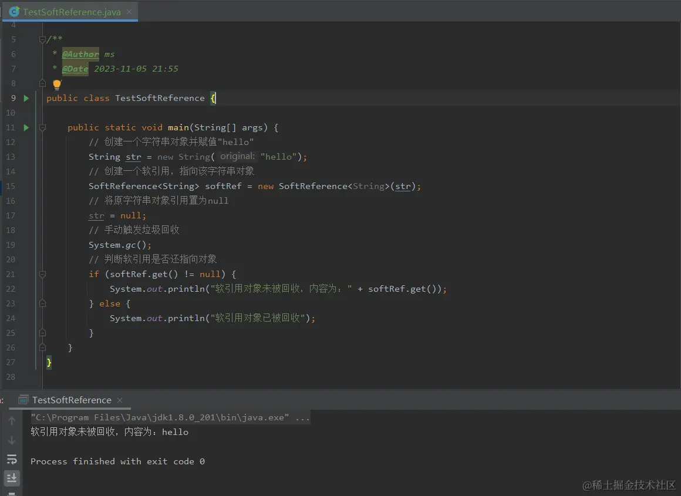This screenshot has height=496, width=681.
Task: Click line number 19 in the gutter
Action: click(x=11, y=245)
